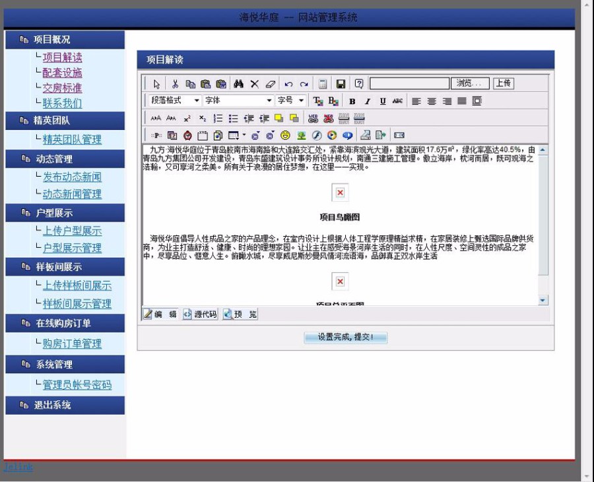The width and height of the screenshot is (594, 482).
Task: Click the red Remove Link icon
Action: coord(329,119)
